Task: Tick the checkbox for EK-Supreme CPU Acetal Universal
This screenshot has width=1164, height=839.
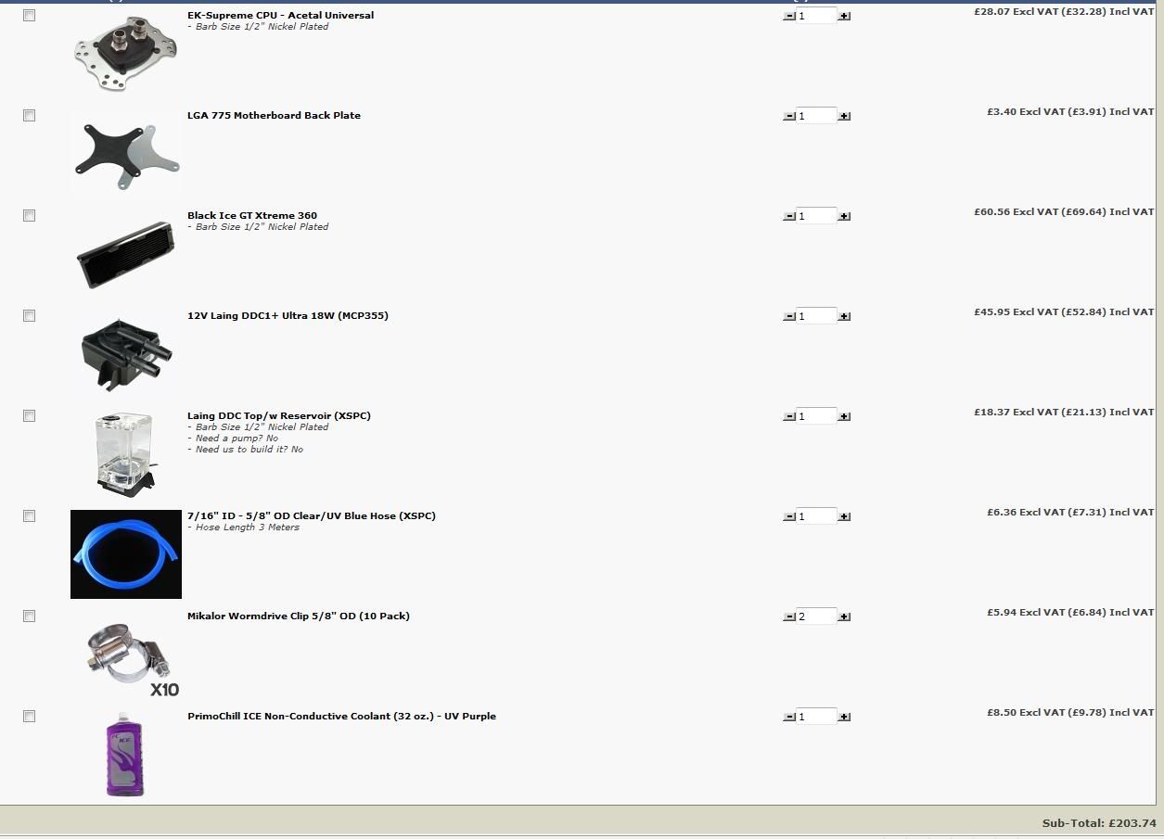Action: pos(29,16)
